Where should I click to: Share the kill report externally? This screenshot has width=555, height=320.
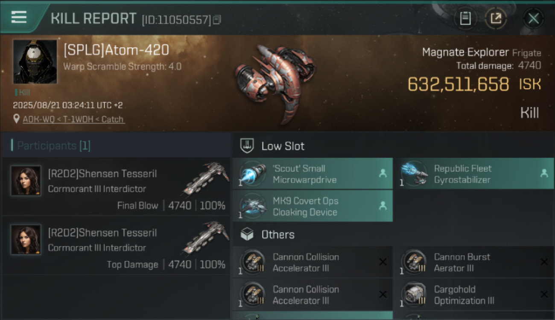point(496,18)
